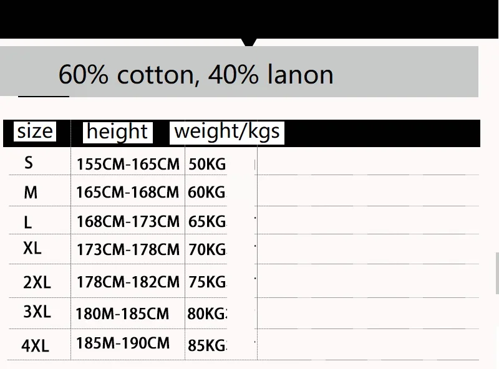Click the 168CM-173CM height cell
Screen dimensions: 499x369
(128, 221)
